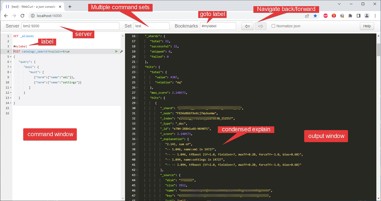The width and height of the screenshot is (381, 201).
Task: Click the blue bookmark star icon
Action: [x=315, y=16]
